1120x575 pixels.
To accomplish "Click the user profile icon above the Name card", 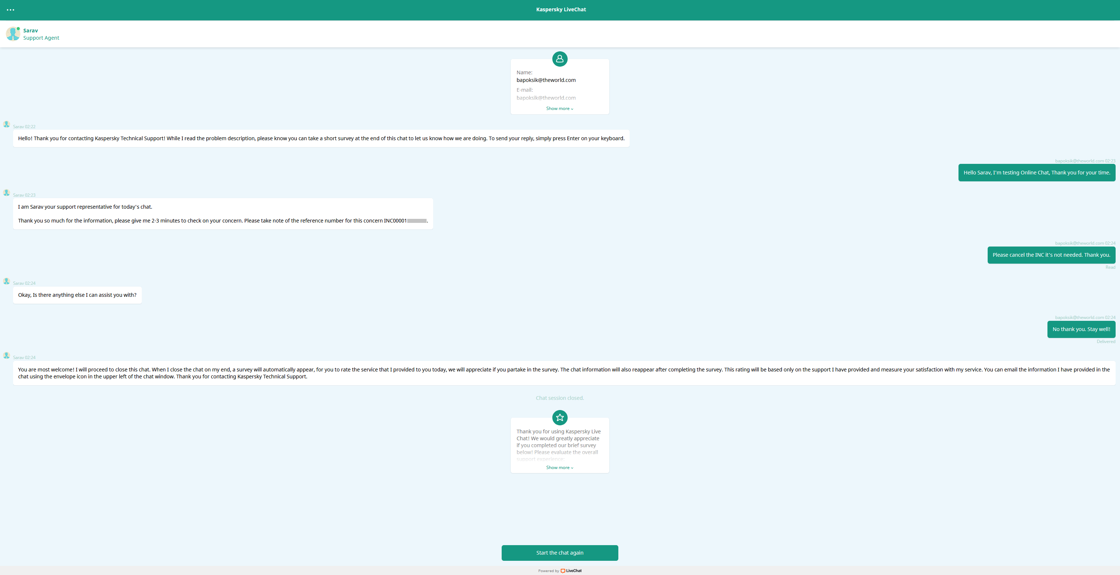I will (x=560, y=59).
